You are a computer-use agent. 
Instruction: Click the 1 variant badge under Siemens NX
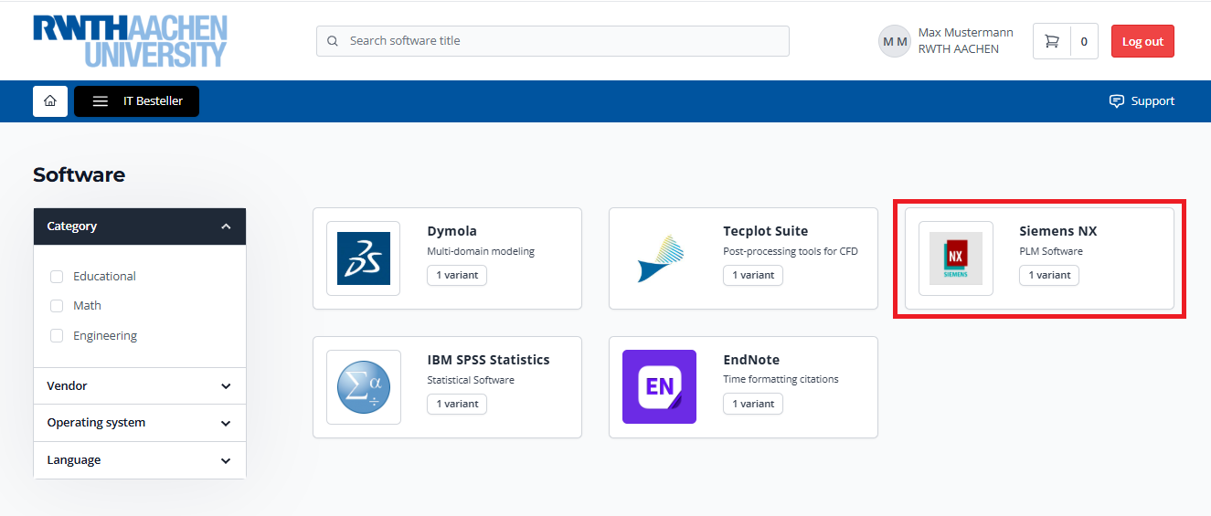click(x=1049, y=275)
